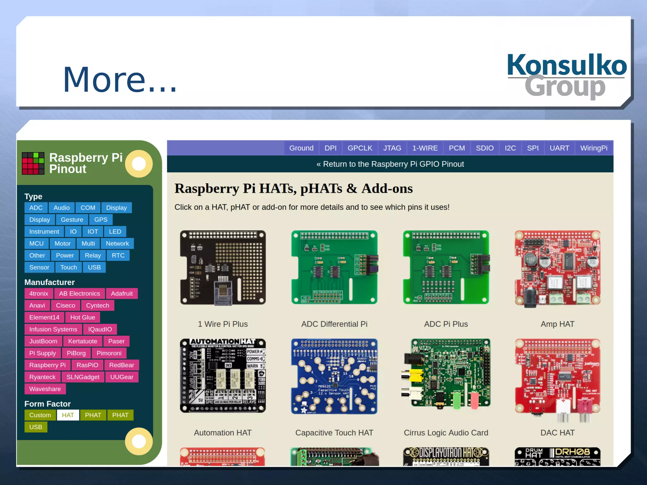Filter by Pimoroni manufacturer
Image resolution: width=647 pixels, height=485 pixels.
click(x=109, y=353)
